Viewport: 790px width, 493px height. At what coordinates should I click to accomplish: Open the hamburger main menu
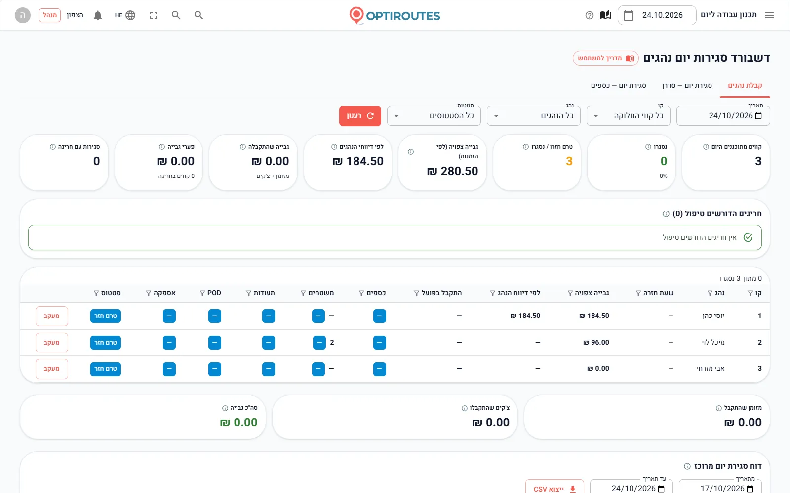tap(769, 15)
